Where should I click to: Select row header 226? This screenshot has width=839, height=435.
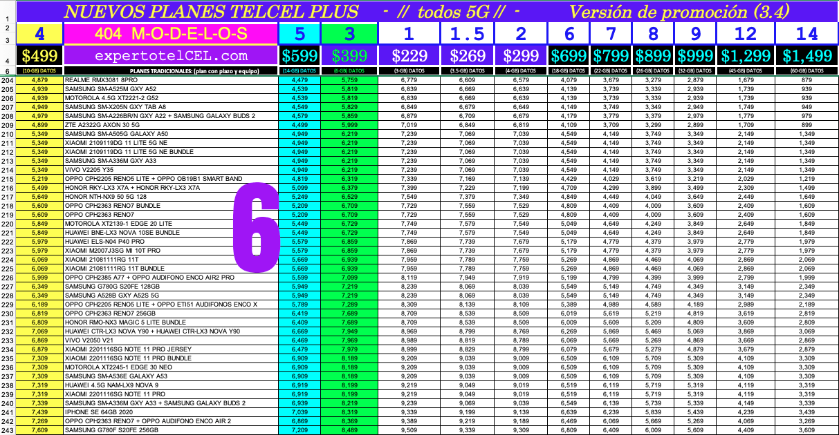point(9,278)
